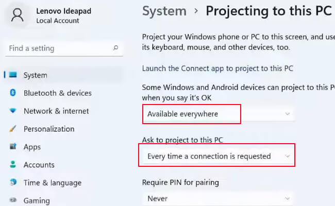Image resolution: width=335 pixels, height=206 pixels.
Task: Open Time & language settings
Action: point(53,183)
